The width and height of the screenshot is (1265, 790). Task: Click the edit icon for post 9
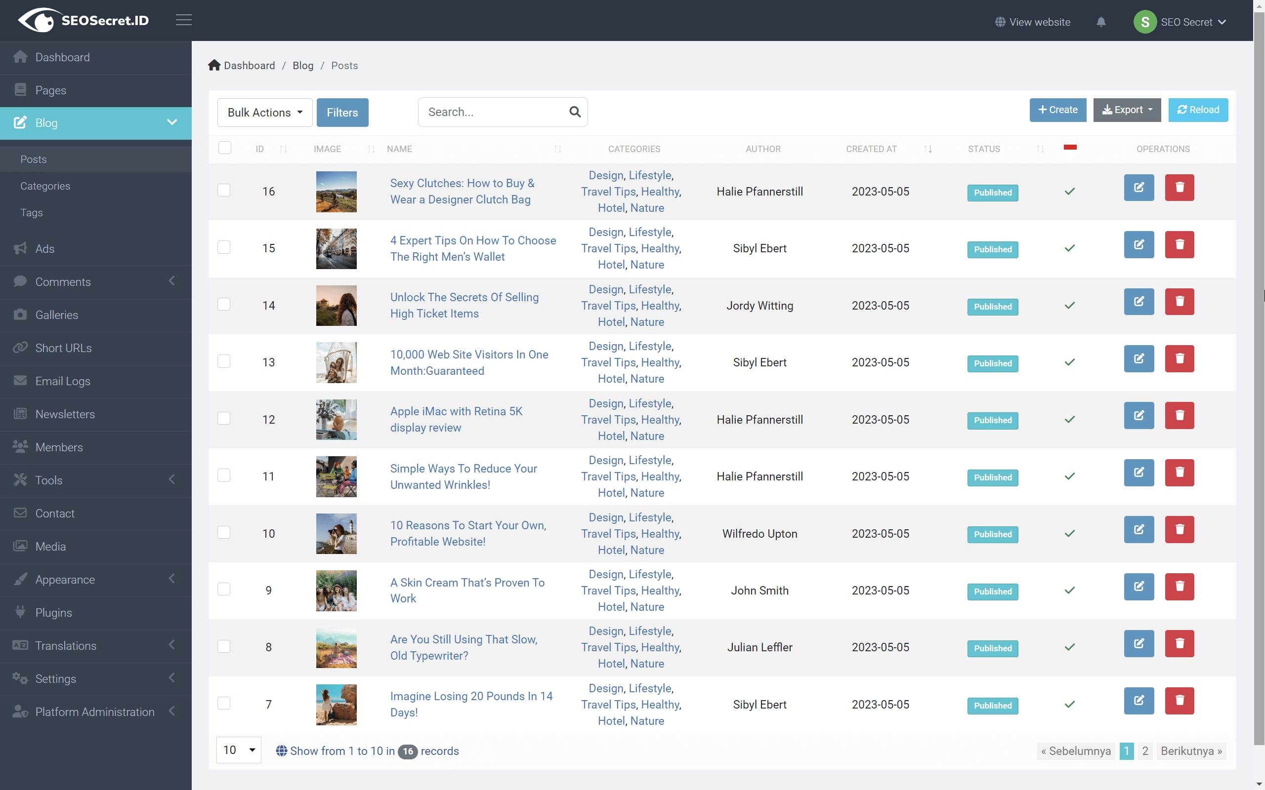tap(1138, 586)
